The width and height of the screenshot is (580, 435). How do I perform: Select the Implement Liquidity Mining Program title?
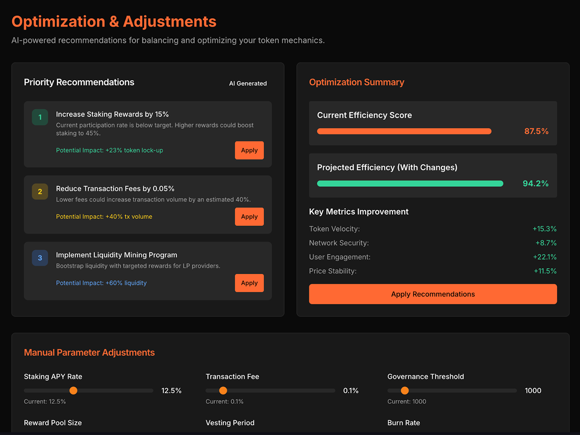tap(116, 255)
